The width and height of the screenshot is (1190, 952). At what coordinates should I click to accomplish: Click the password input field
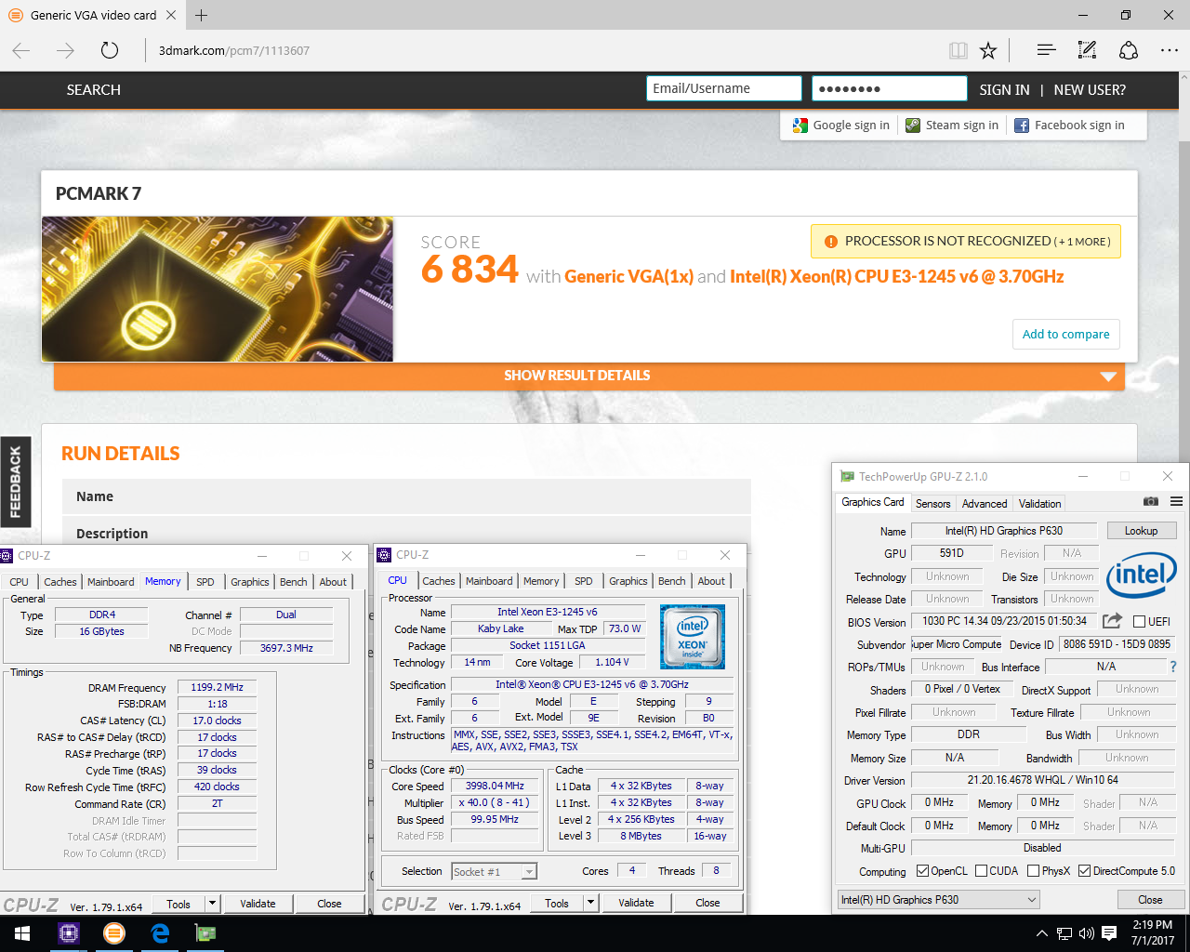pos(890,88)
